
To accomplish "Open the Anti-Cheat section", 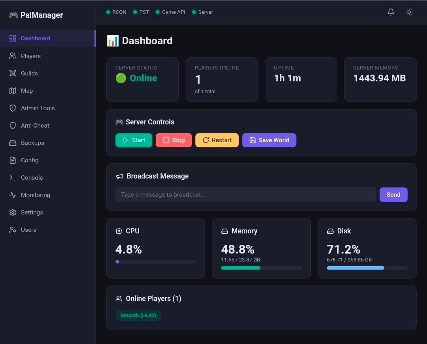I will tap(35, 126).
